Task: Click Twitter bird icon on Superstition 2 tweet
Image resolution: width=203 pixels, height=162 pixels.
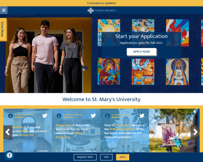Action: click(93, 115)
